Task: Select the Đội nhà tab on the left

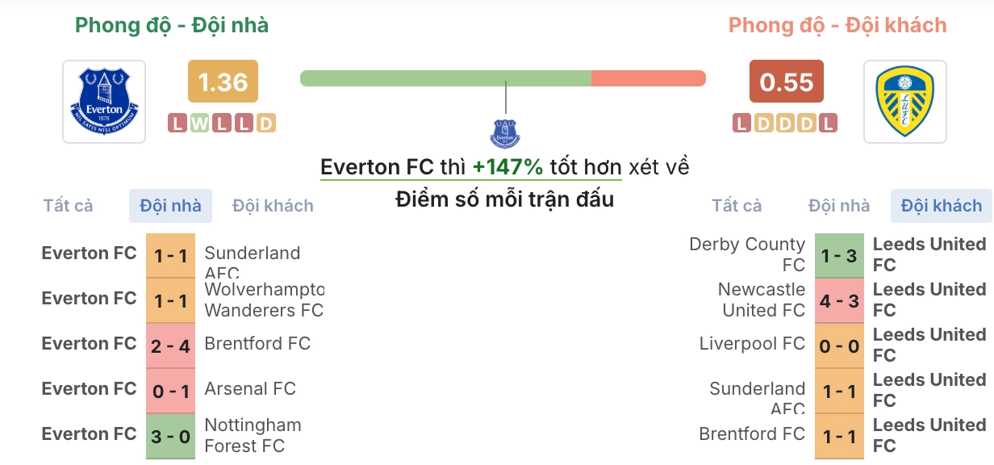Action: (170, 205)
